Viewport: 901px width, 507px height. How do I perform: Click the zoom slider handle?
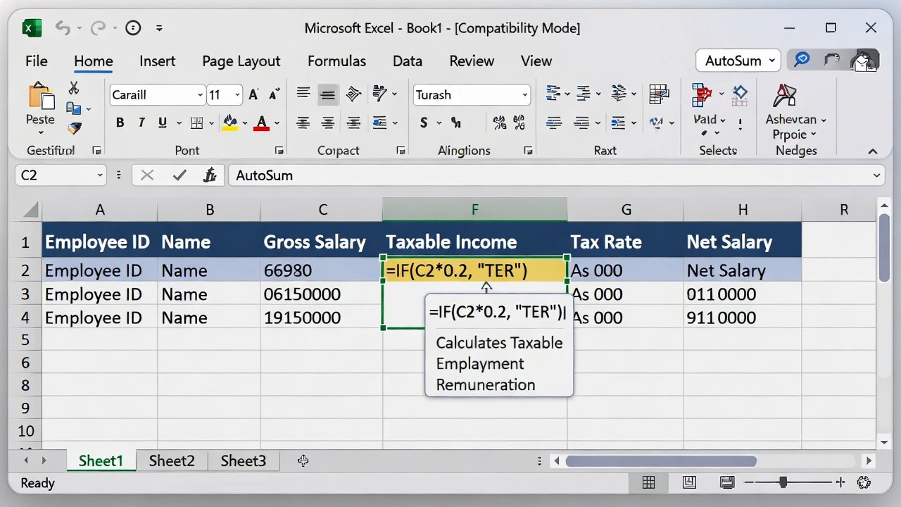[783, 482]
